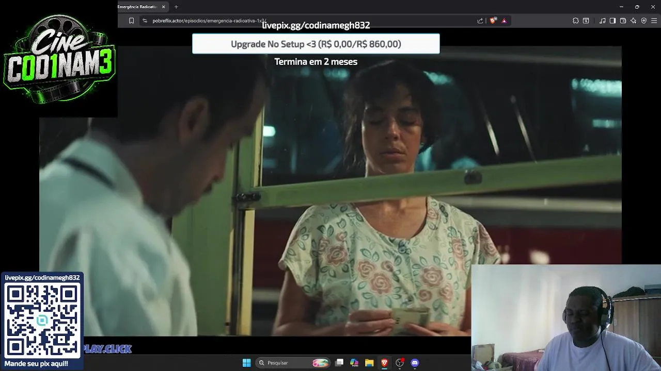Open Brave Rewards triangle icon
Screen dimensions: 661x371
click(504, 21)
